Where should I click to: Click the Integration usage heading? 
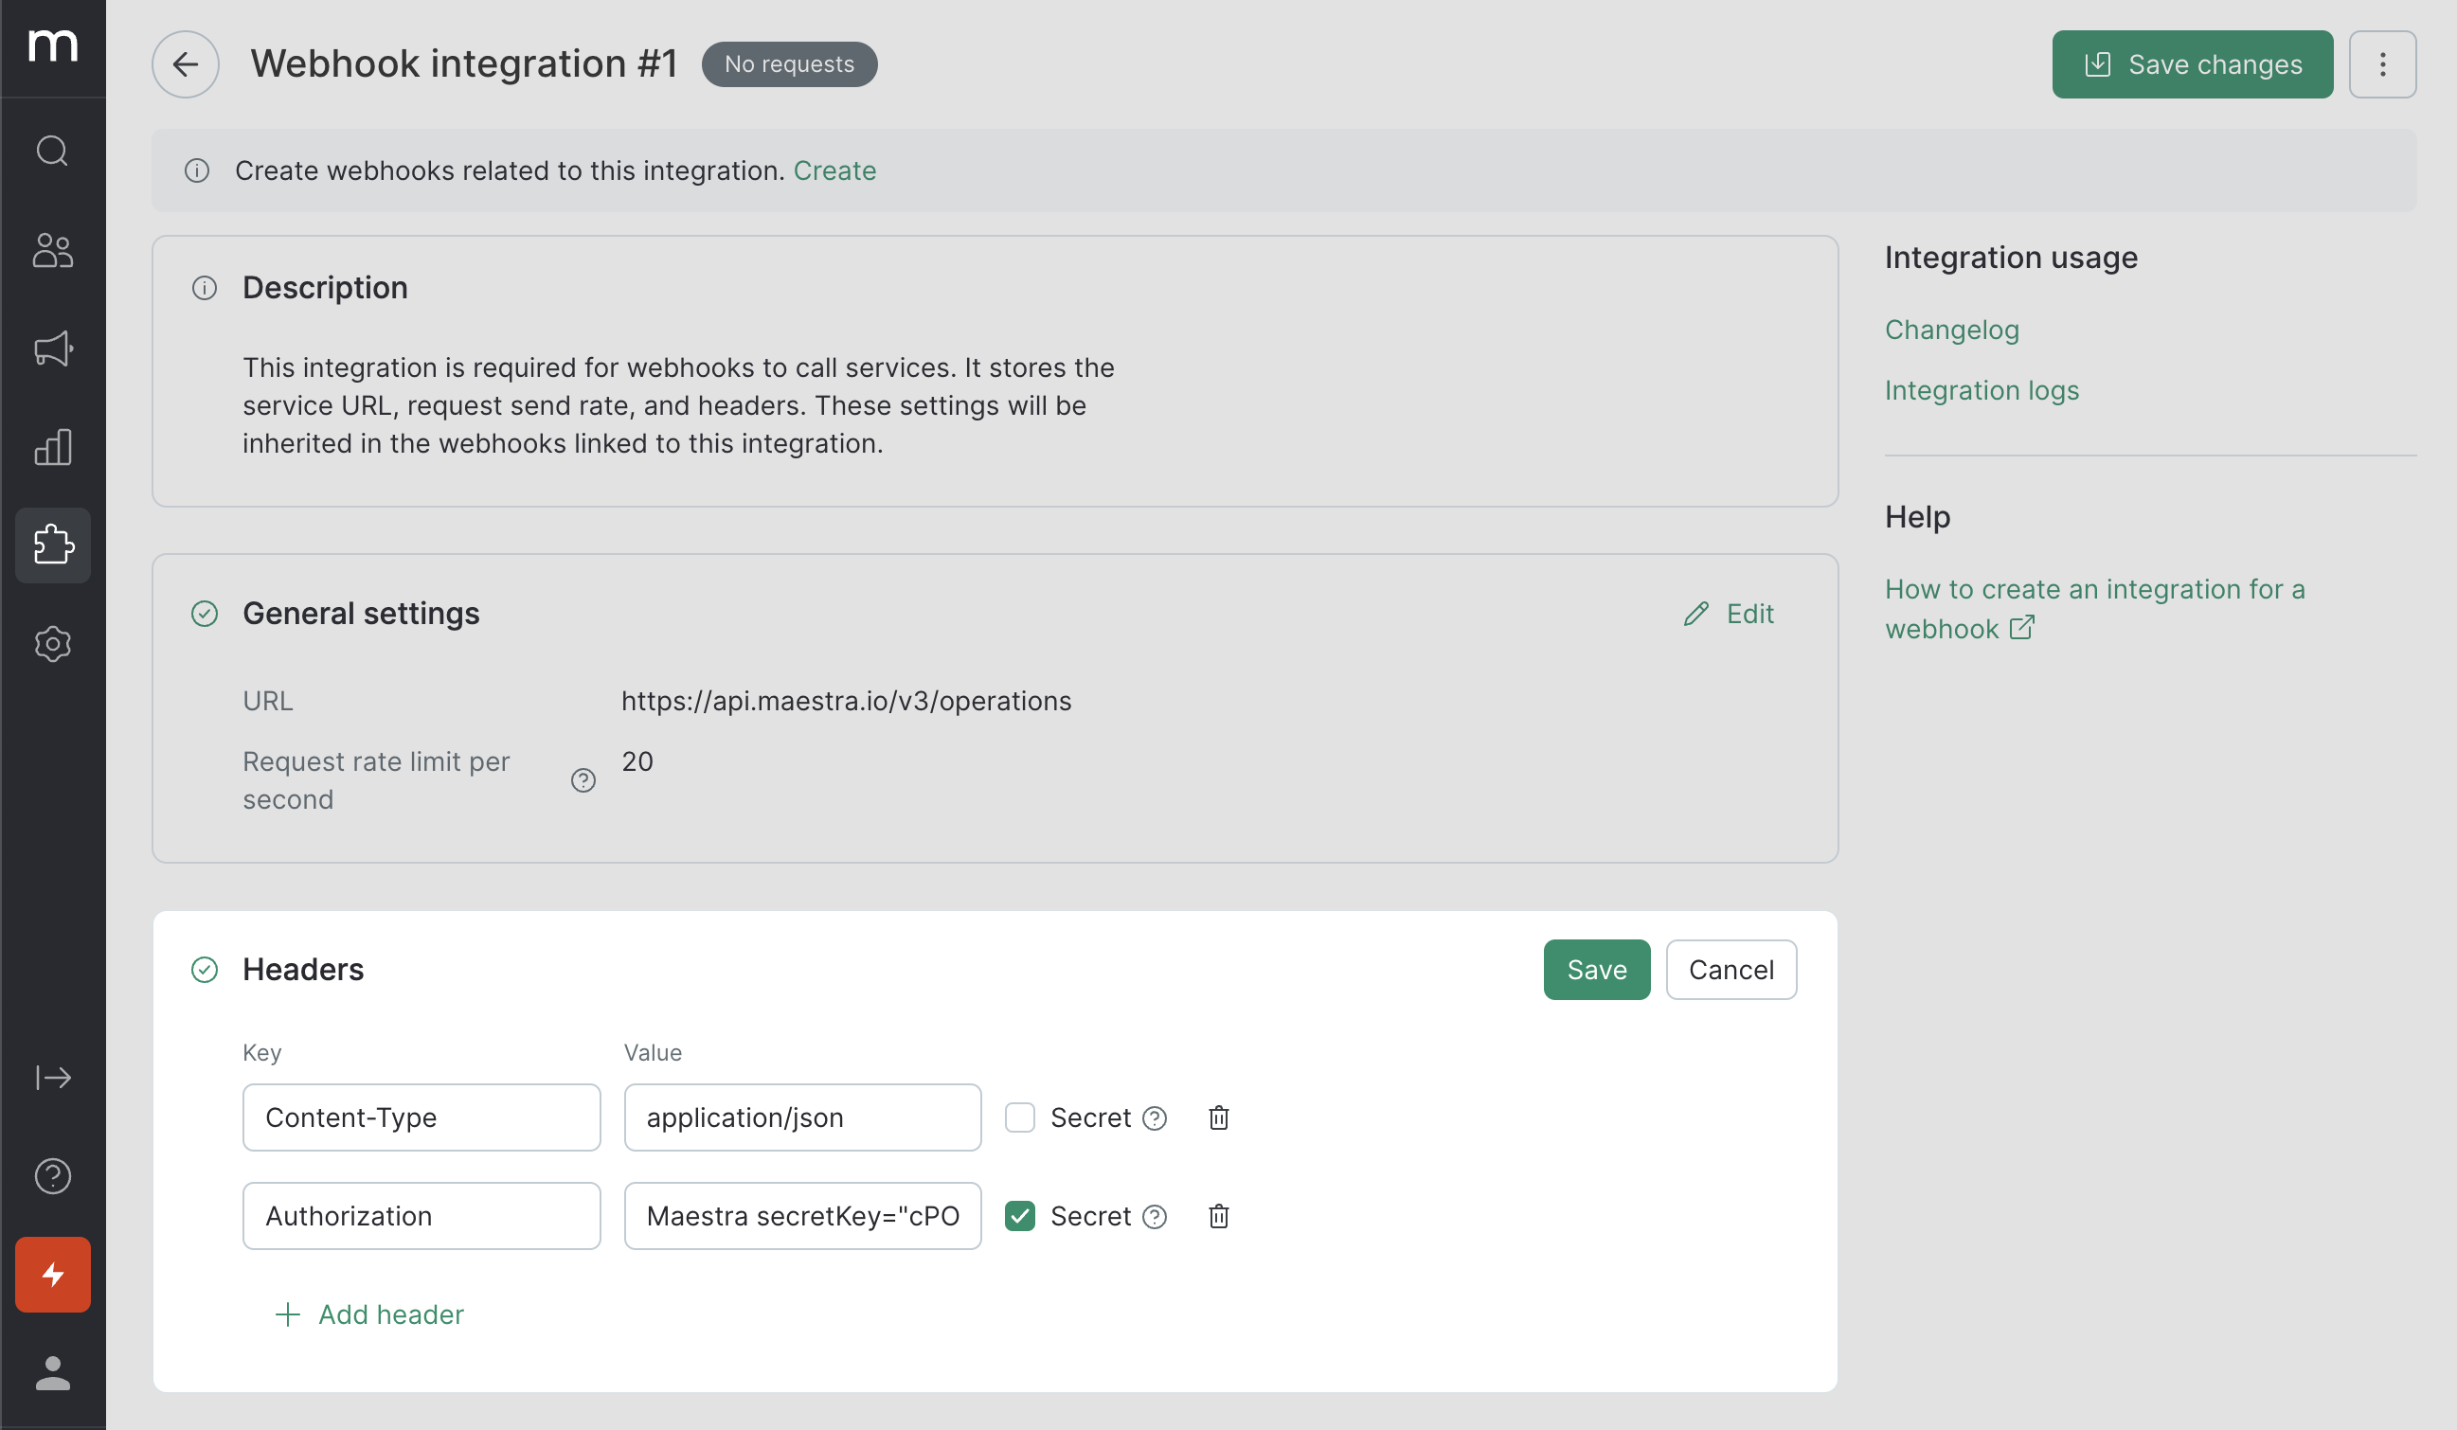(x=2011, y=258)
